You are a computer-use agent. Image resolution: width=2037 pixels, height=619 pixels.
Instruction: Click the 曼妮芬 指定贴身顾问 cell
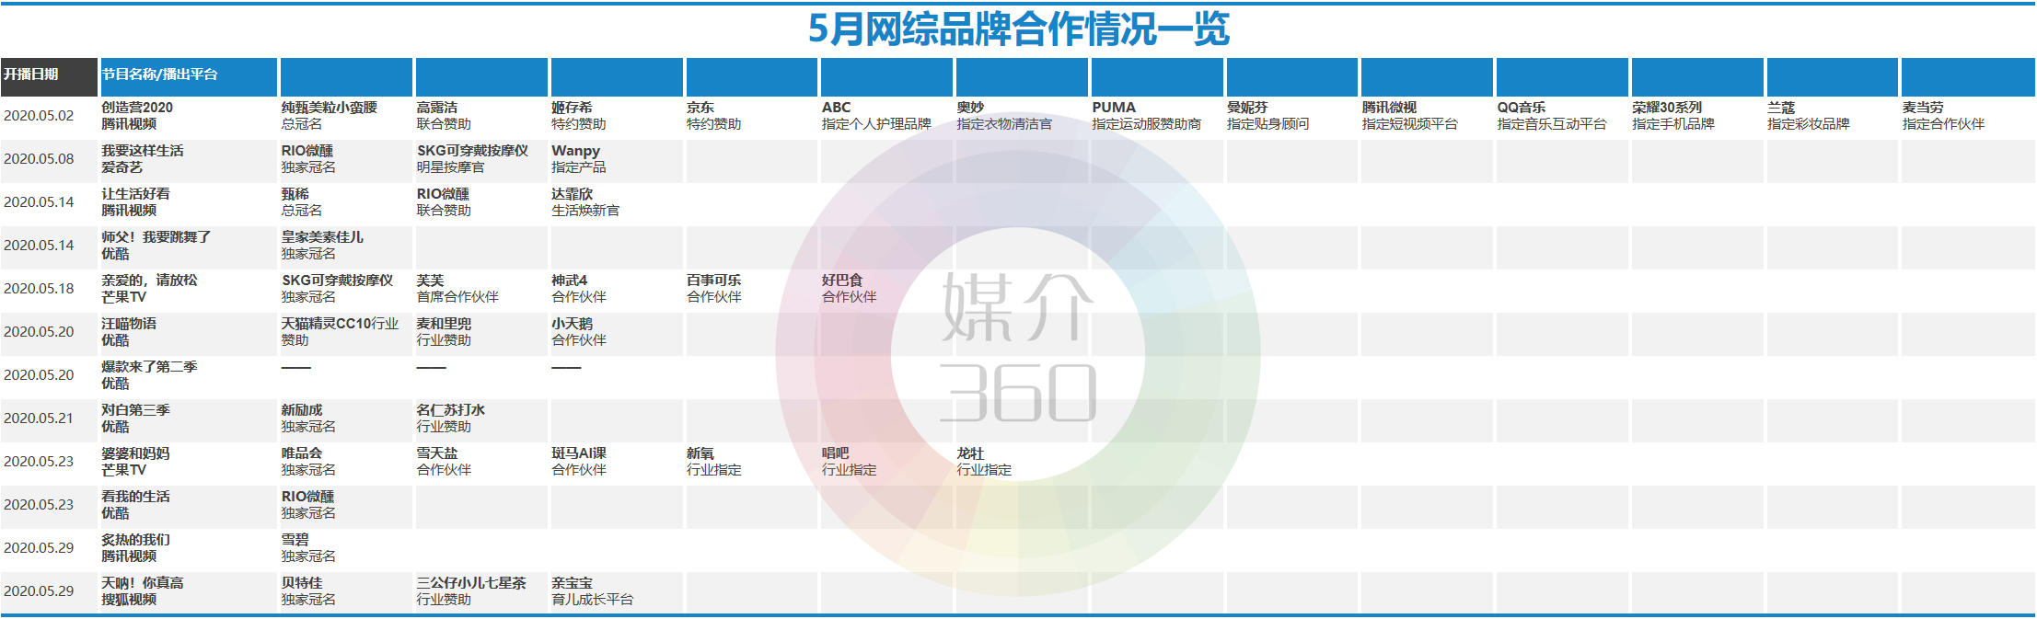[x=1292, y=116]
